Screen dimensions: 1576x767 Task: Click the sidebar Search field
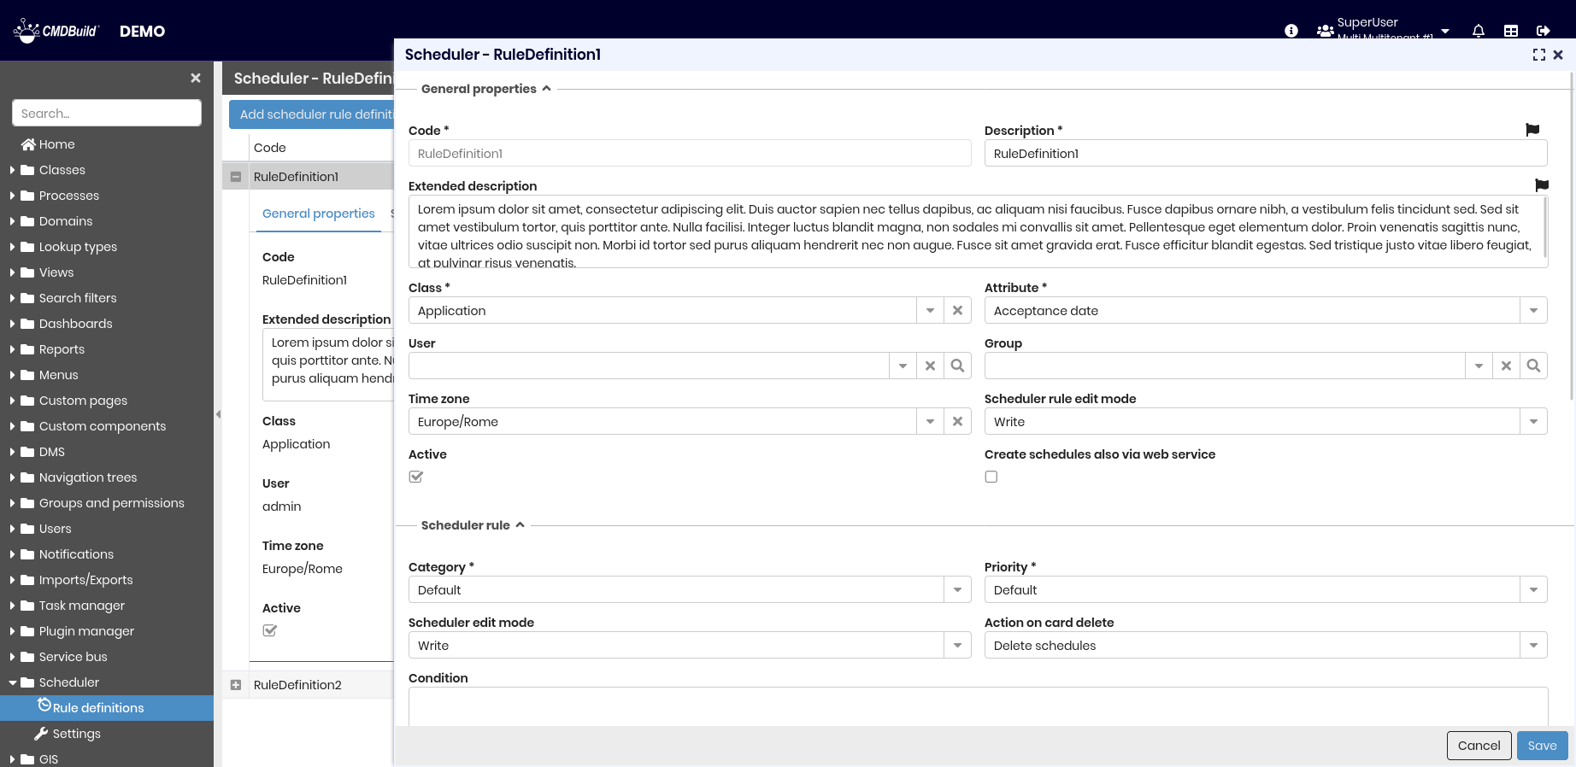(107, 113)
